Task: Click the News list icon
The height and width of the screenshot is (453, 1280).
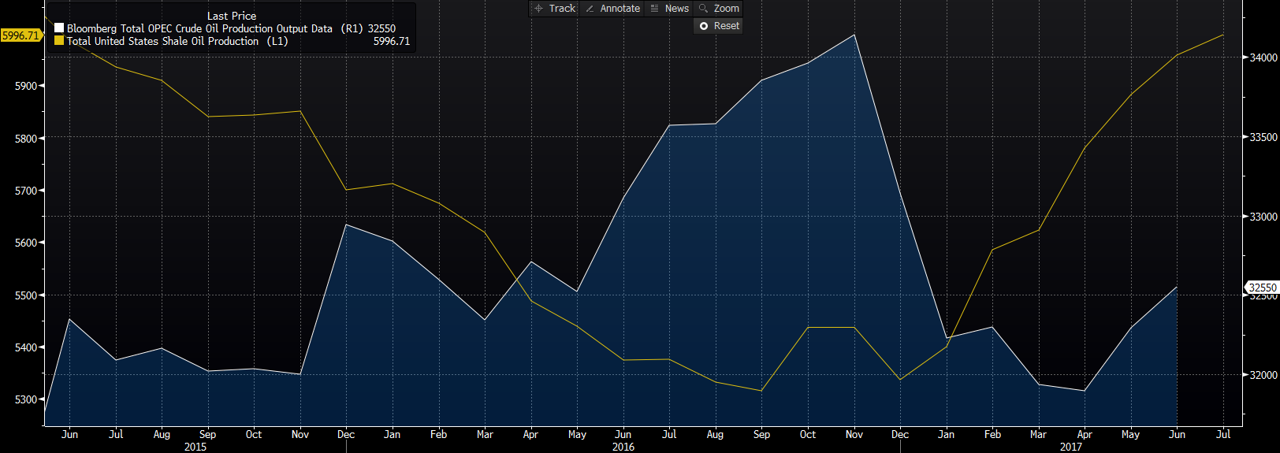Action: coord(654,9)
